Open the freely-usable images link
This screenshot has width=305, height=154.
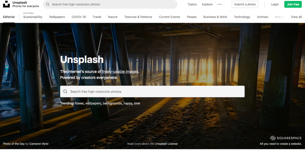coord(120,72)
